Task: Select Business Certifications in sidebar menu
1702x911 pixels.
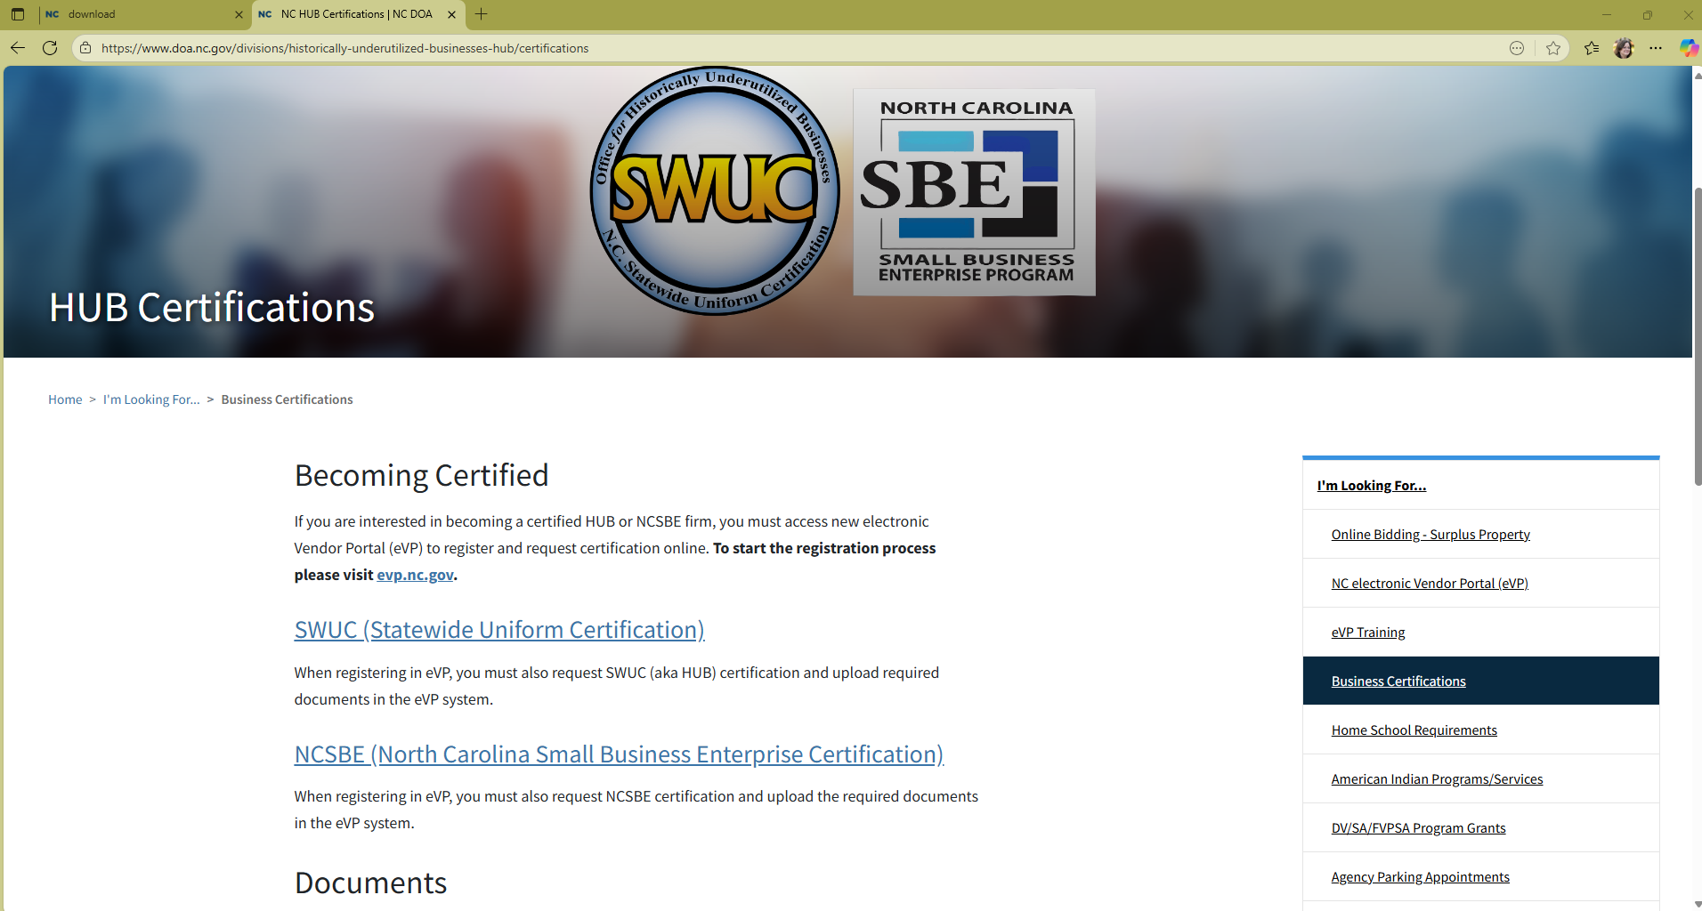Action: pos(1398,681)
